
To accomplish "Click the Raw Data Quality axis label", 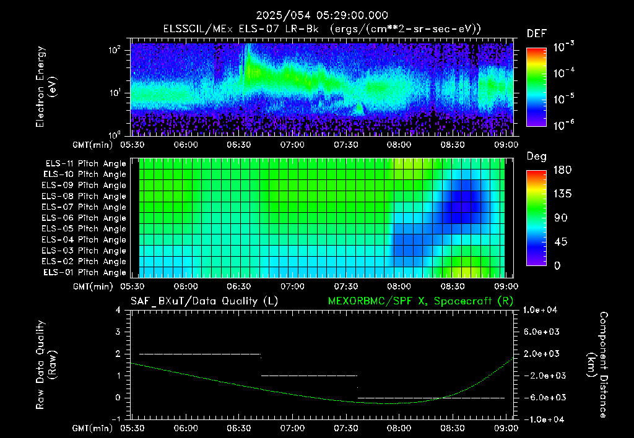I will [46, 365].
